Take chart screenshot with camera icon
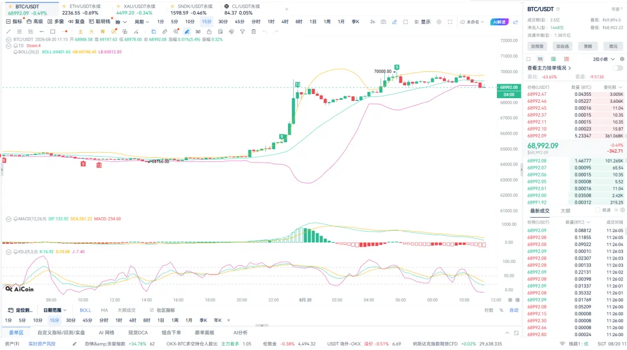 coord(384,22)
